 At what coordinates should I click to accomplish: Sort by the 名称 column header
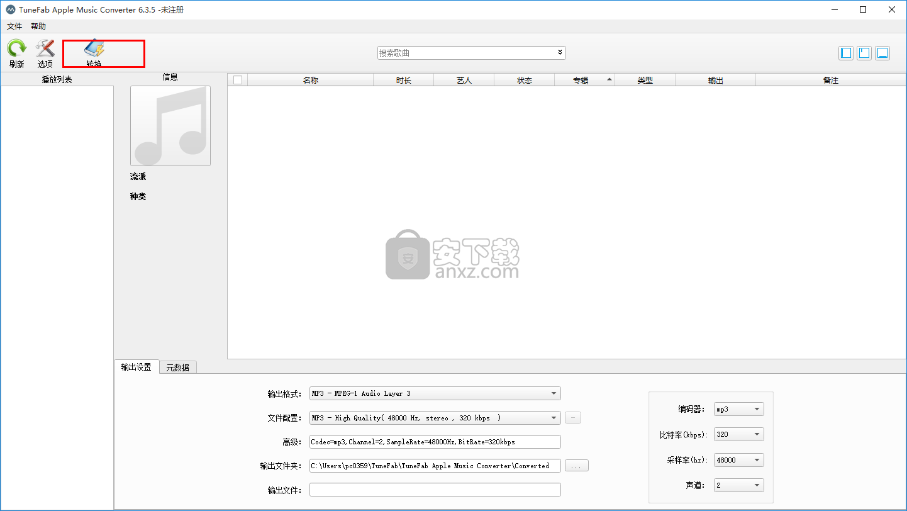pos(311,80)
